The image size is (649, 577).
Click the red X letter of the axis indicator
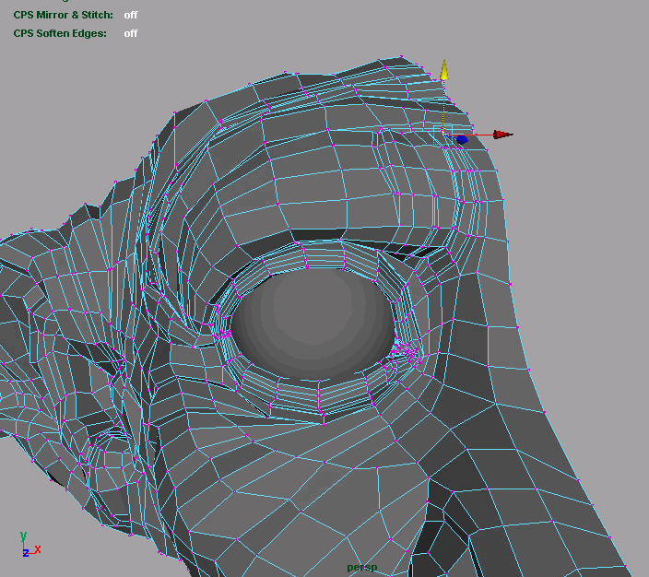(x=38, y=550)
